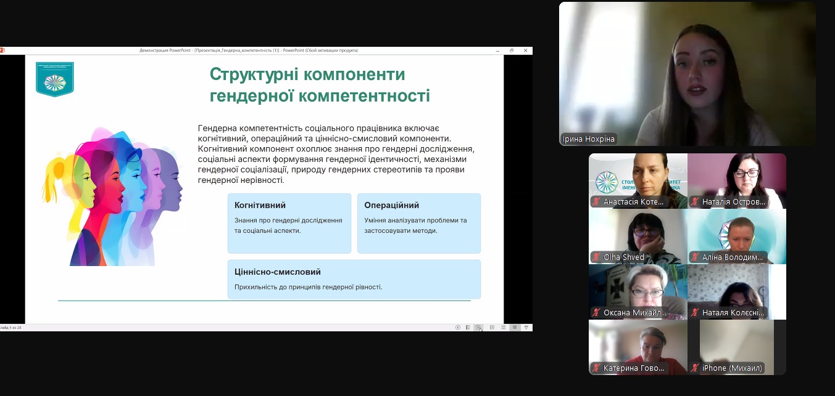Toggle muted mic icon for iPhone (Михаил)
This screenshot has height=396, width=835.
pyautogui.click(x=695, y=368)
